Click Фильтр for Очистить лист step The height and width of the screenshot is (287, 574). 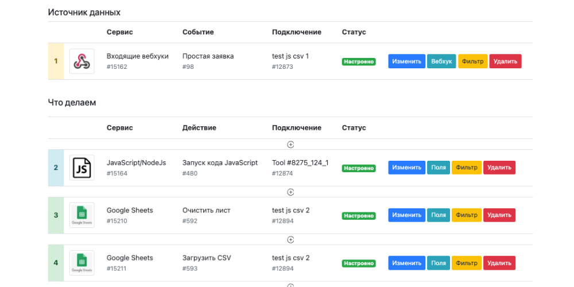click(466, 215)
